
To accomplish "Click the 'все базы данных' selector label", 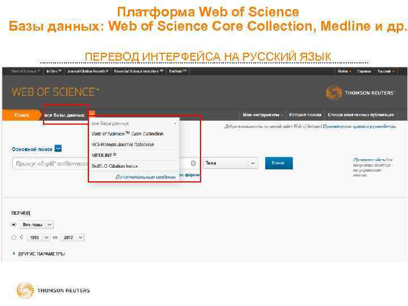I will pos(64,115).
